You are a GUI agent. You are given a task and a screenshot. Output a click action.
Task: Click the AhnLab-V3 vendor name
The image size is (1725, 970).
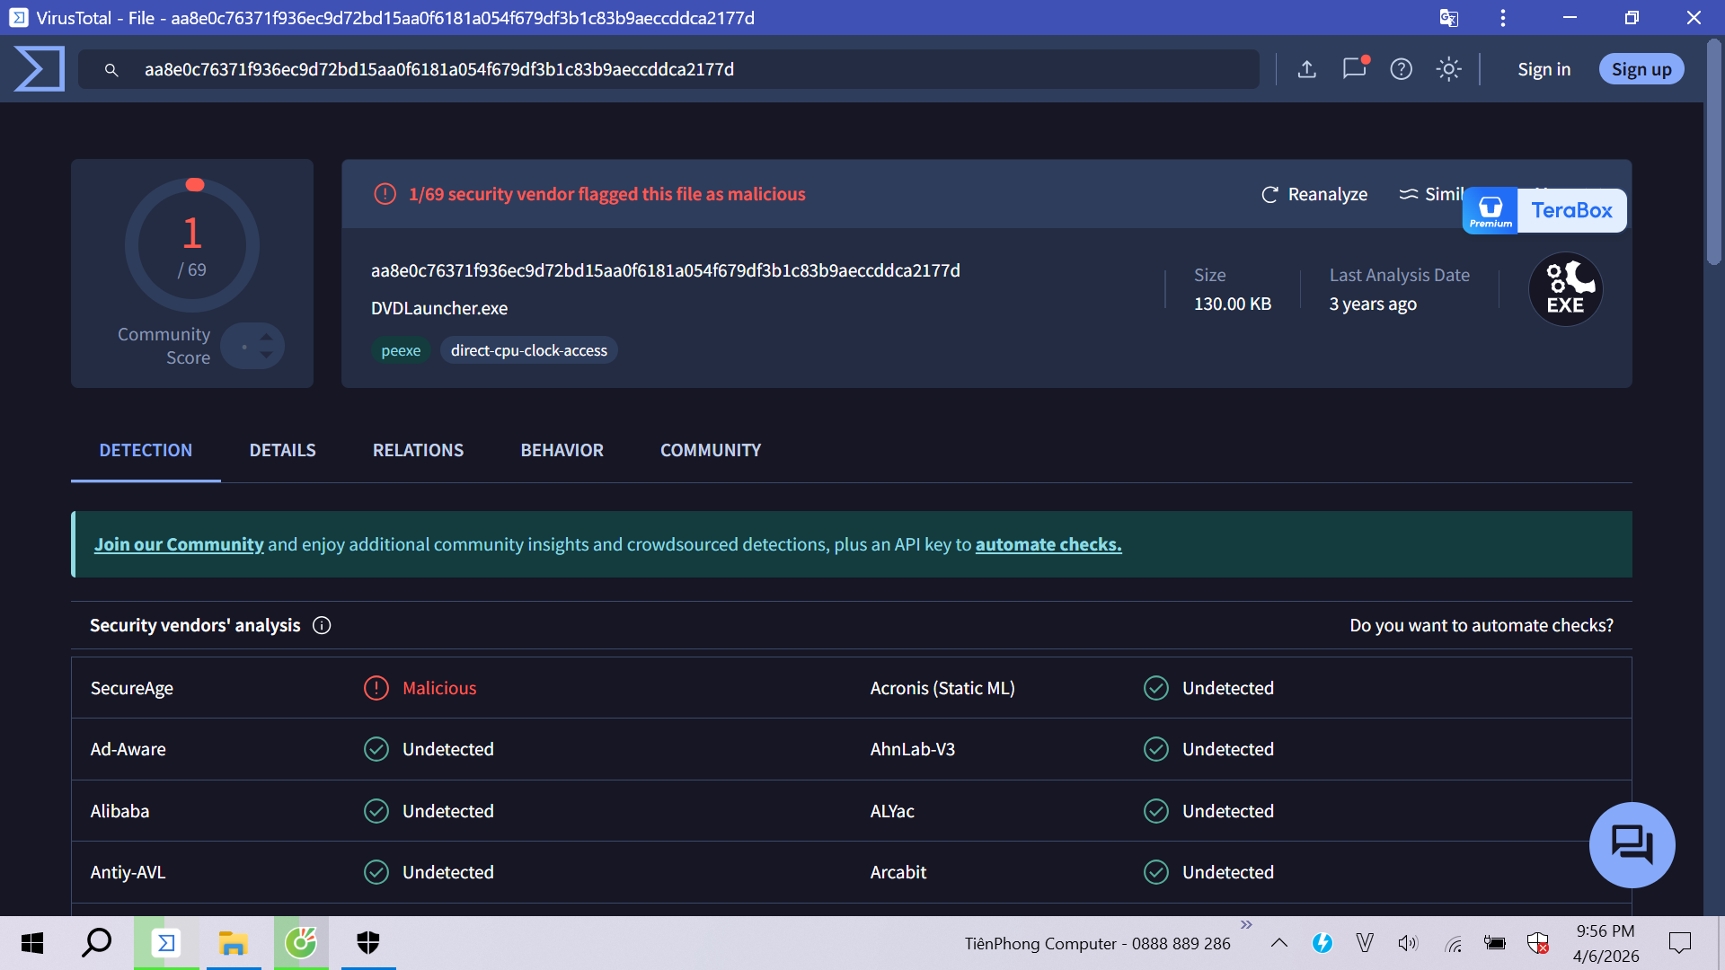[913, 750]
